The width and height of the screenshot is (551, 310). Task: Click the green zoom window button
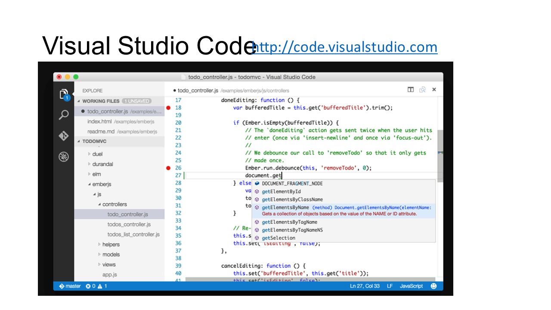click(76, 77)
